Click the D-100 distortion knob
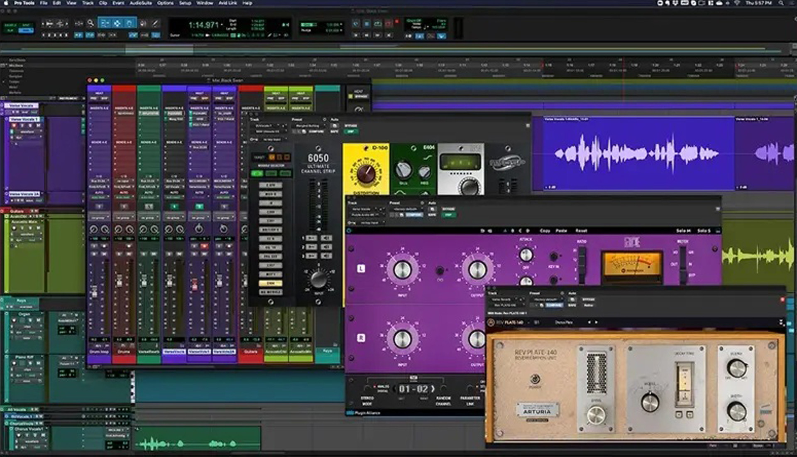The image size is (797, 457). [366, 174]
